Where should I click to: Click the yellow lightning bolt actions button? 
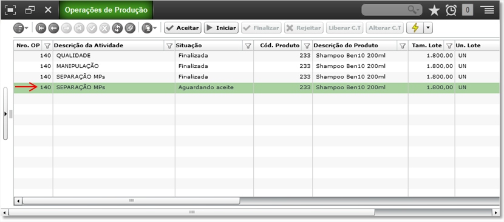[415, 28]
